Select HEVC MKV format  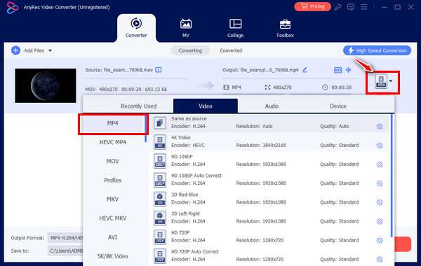(x=112, y=218)
